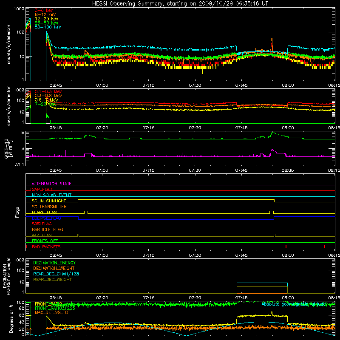Click the FRONTS_OFF flag label
The height and width of the screenshot is (340, 340).
click(45, 241)
